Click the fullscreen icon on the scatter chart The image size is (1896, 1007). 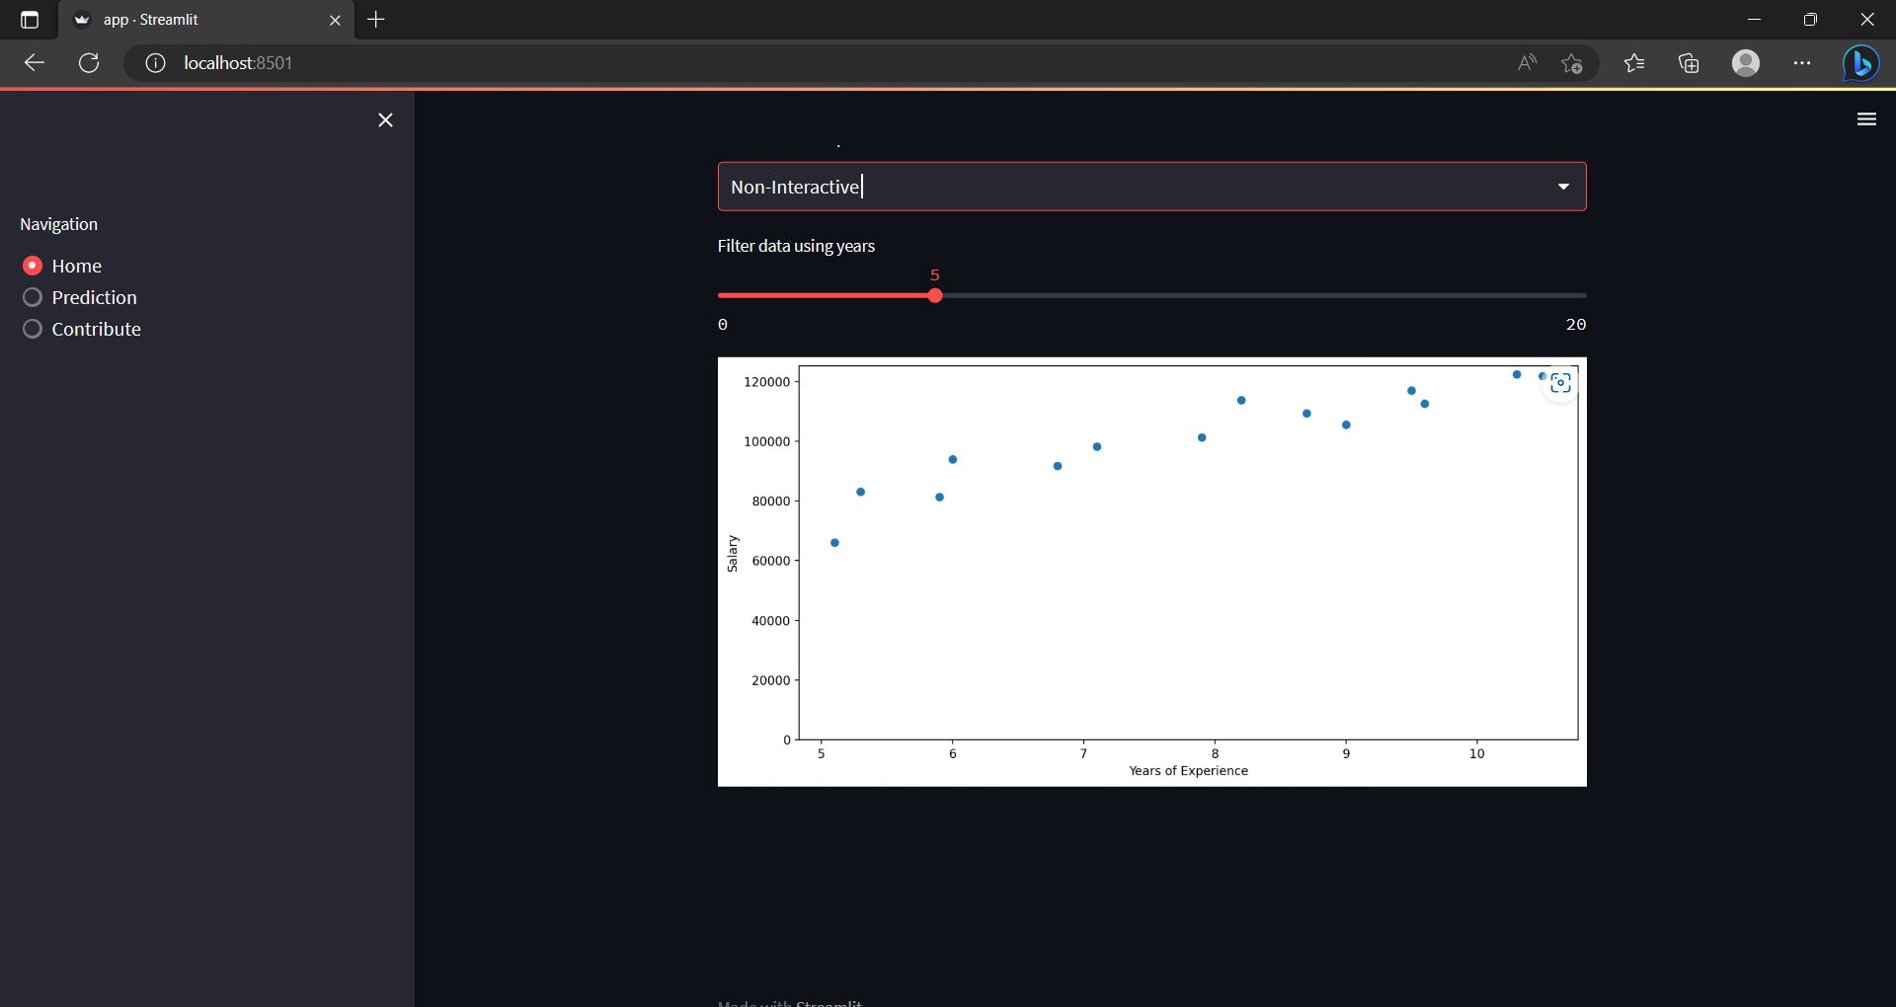point(1560,383)
